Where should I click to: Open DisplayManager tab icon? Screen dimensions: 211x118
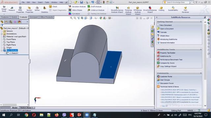pyautogui.click(x=19, y=22)
